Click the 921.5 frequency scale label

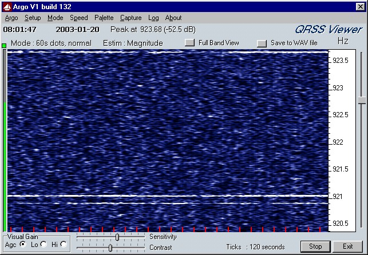click(x=341, y=169)
